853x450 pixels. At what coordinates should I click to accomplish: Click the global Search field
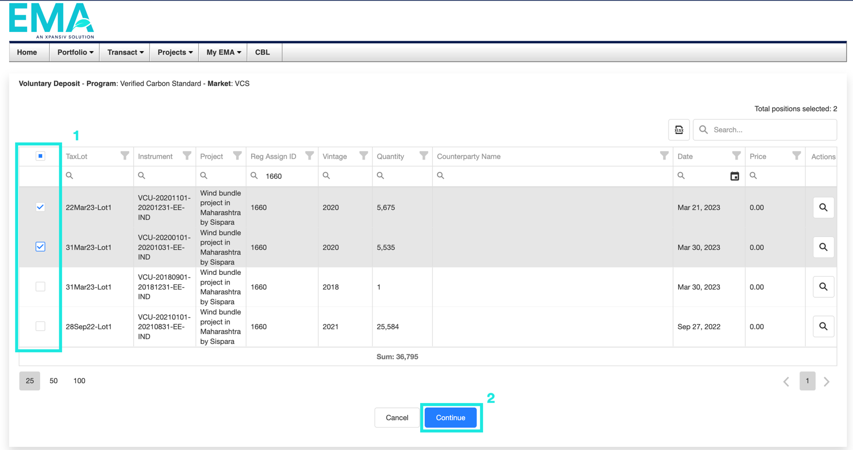[771, 130]
